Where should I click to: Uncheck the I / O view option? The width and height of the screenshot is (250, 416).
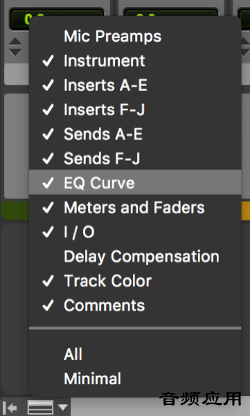[x=135, y=232]
